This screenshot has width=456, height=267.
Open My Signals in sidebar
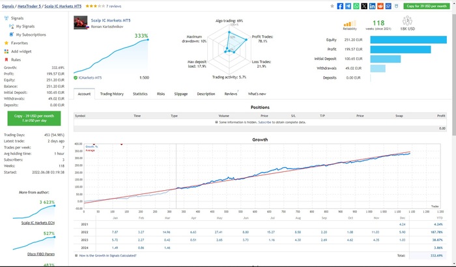26,26
